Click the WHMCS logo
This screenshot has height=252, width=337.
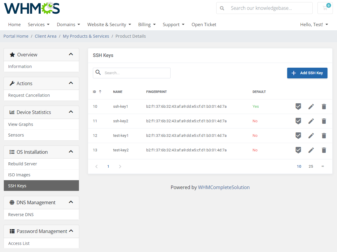tap(32, 8)
